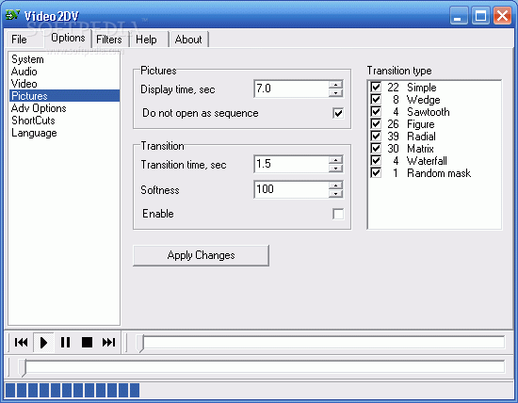The image size is (518, 403).
Task: Uncheck the Radial transition type
Action: pos(376,137)
